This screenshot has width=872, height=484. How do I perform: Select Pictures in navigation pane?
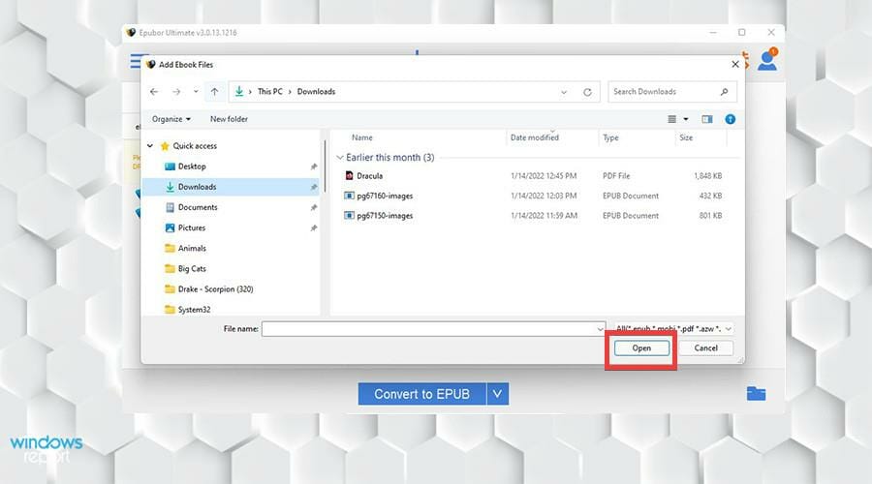point(192,227)
